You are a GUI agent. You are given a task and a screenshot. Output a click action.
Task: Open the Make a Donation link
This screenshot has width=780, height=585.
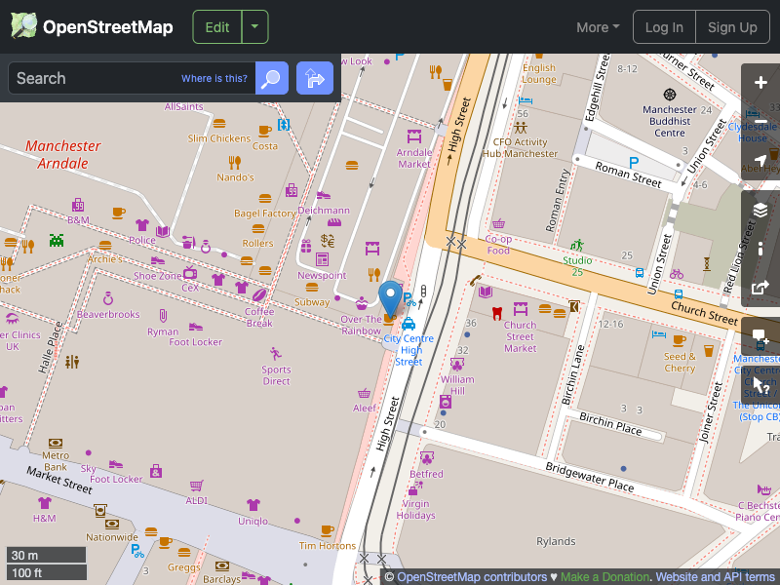(604, 576)
